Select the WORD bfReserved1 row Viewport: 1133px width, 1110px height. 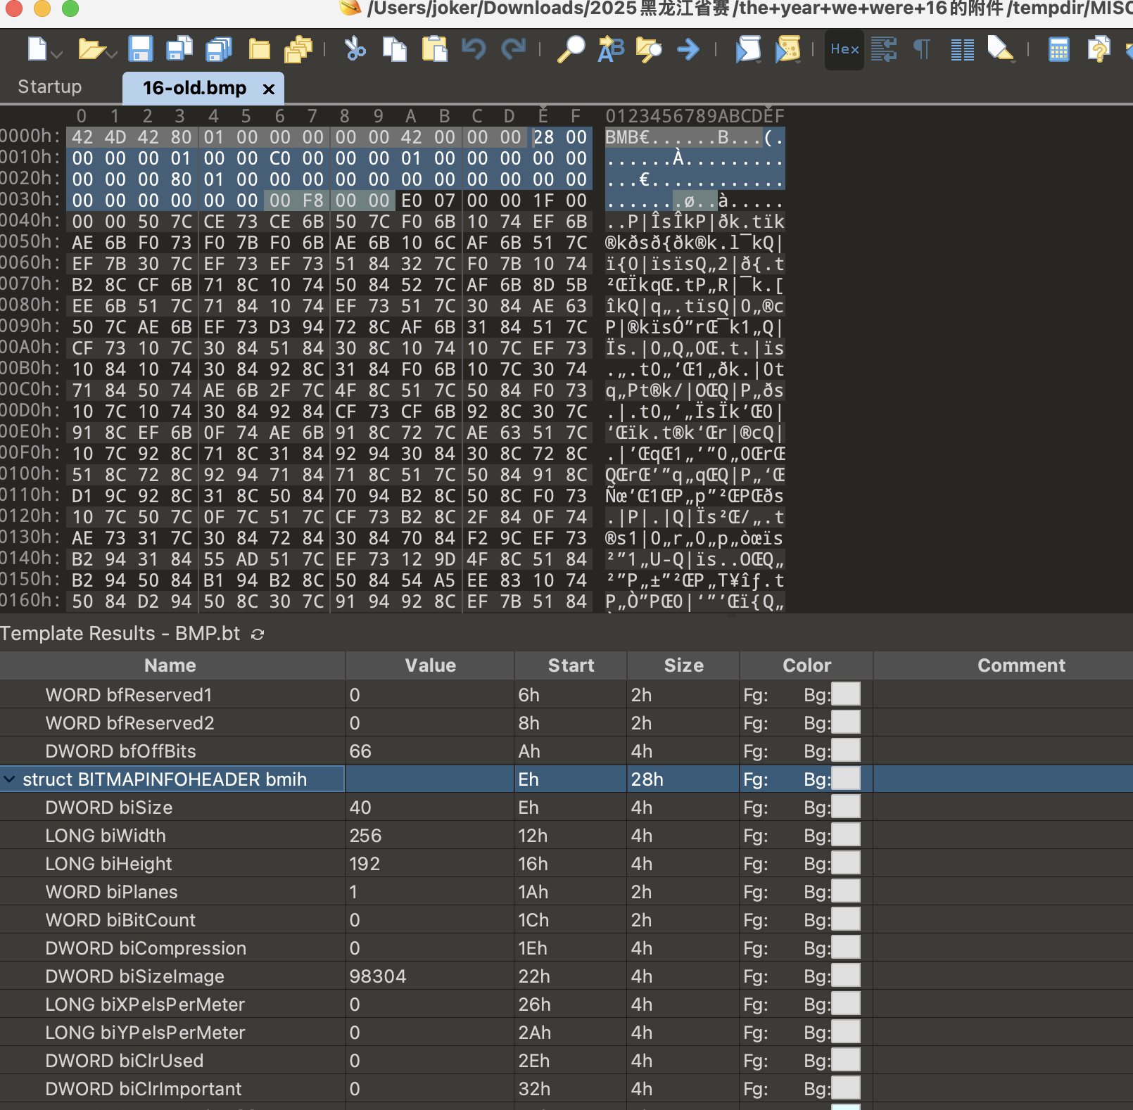click(566, 694)
